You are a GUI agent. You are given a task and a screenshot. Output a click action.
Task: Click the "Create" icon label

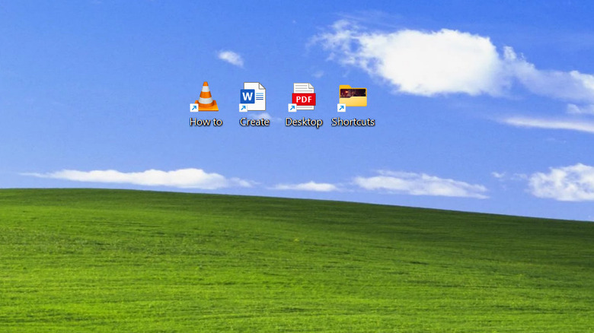(254, 122)
